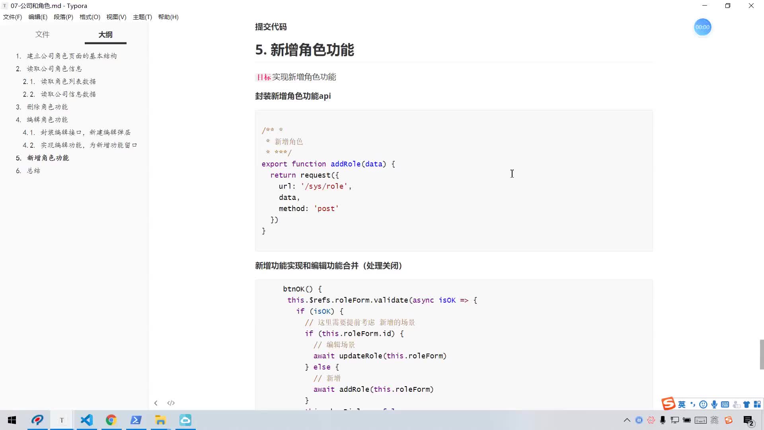
Task: Open the touch keyboard tray icon
Action: (x=701, y=420)
